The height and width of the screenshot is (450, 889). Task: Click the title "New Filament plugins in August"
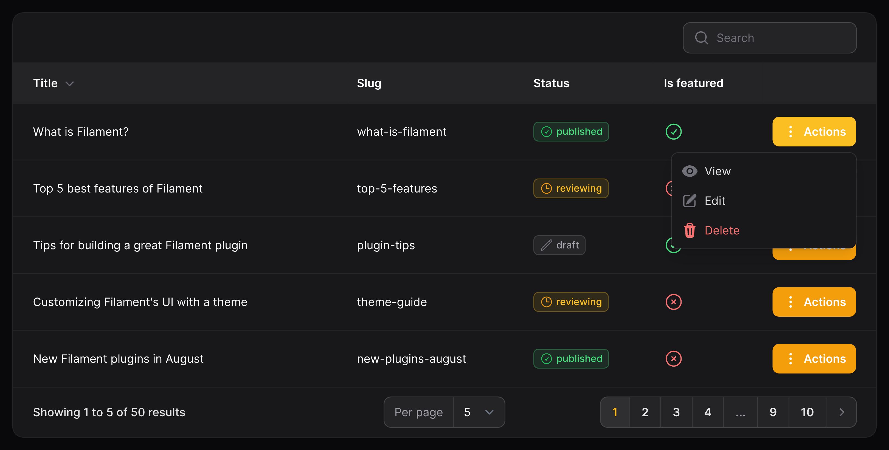click(x=118, y=359)
